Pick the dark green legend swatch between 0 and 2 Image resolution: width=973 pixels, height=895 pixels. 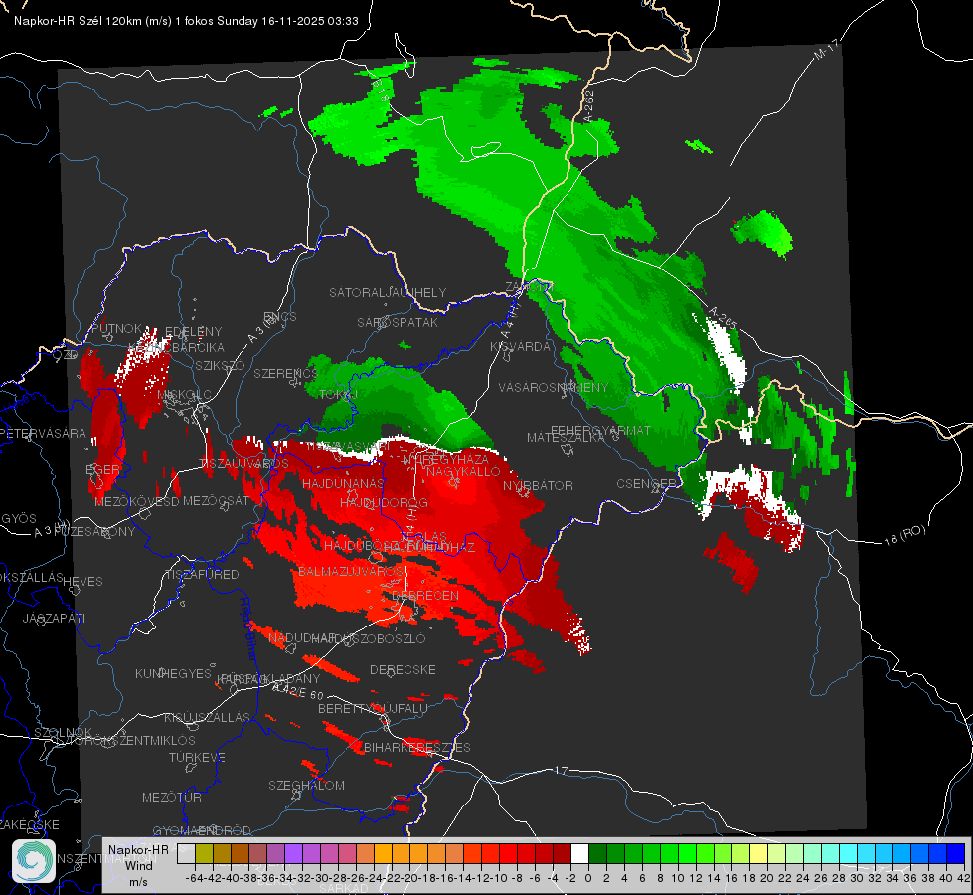tap(597, 854)
